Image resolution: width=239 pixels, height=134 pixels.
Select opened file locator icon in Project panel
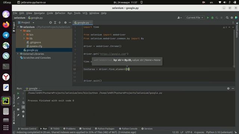(50, 22)
